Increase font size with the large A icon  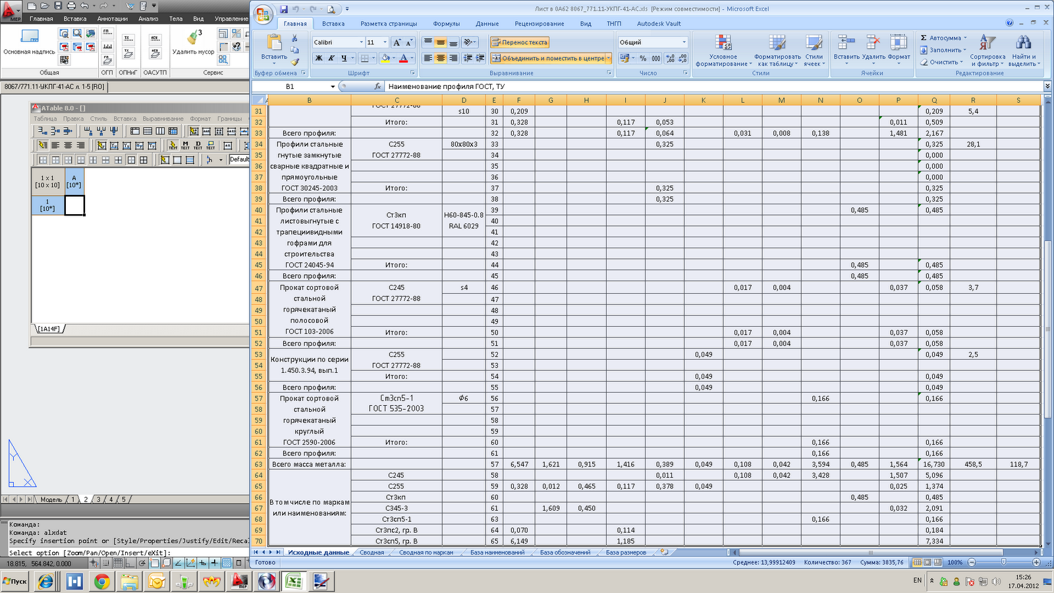click(x=397, y=42)
